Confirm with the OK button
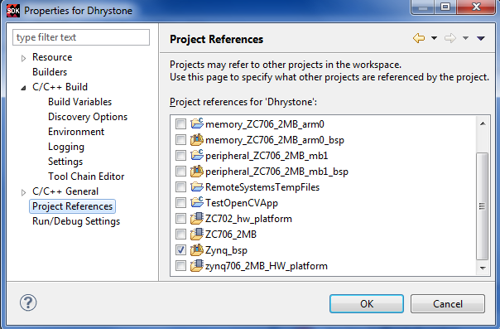This screenshot has width=500, height=329. [x=367, y=304]
